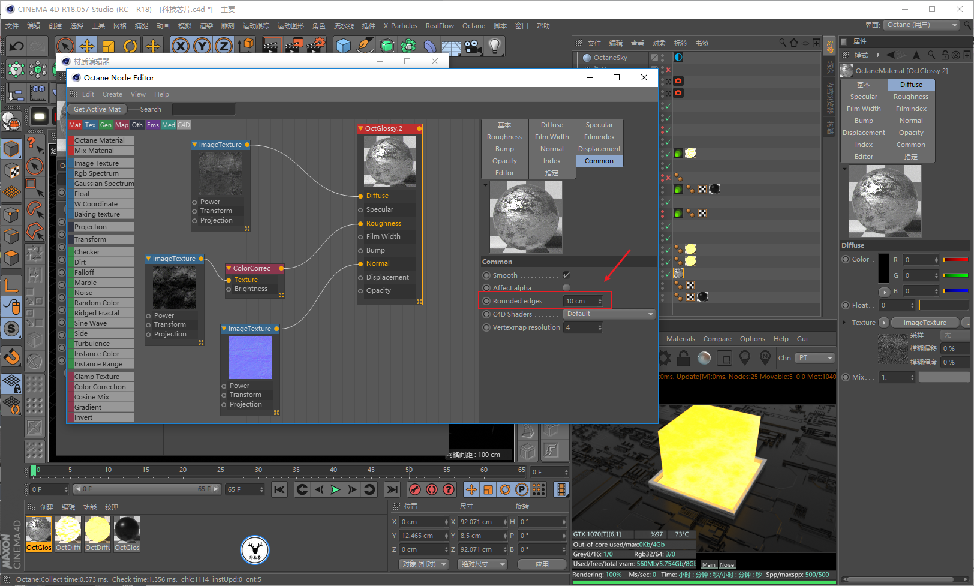Open the Common tab in the Attributes panel
The height and width of the screenshot is (586, 974).
pos(910,145)
